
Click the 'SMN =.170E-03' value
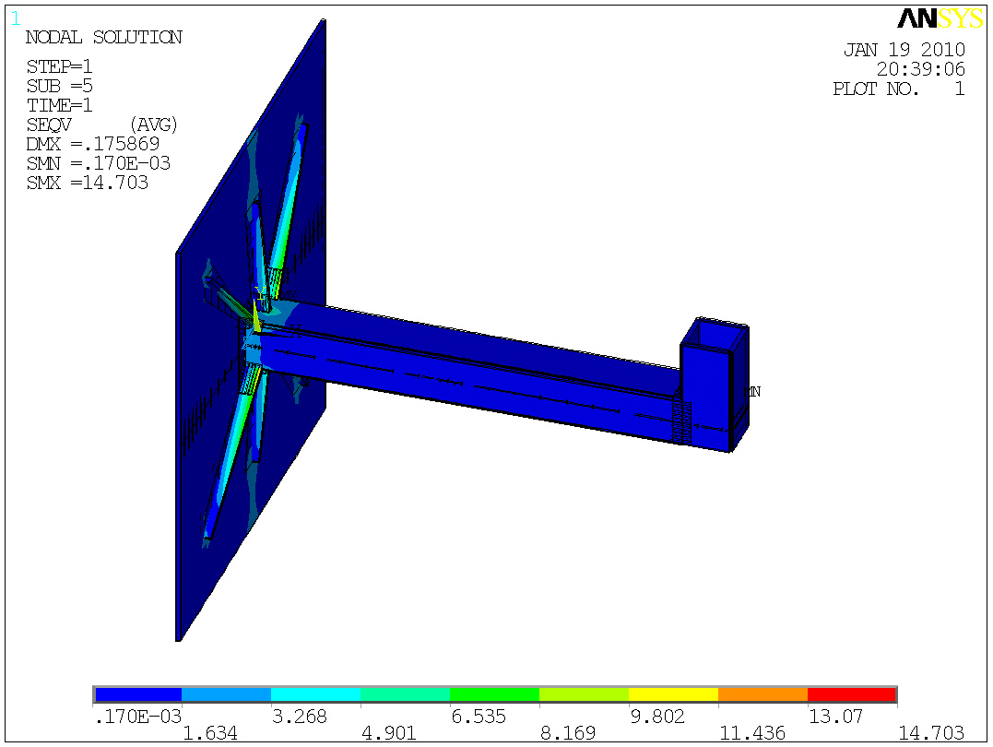(98, 163)
